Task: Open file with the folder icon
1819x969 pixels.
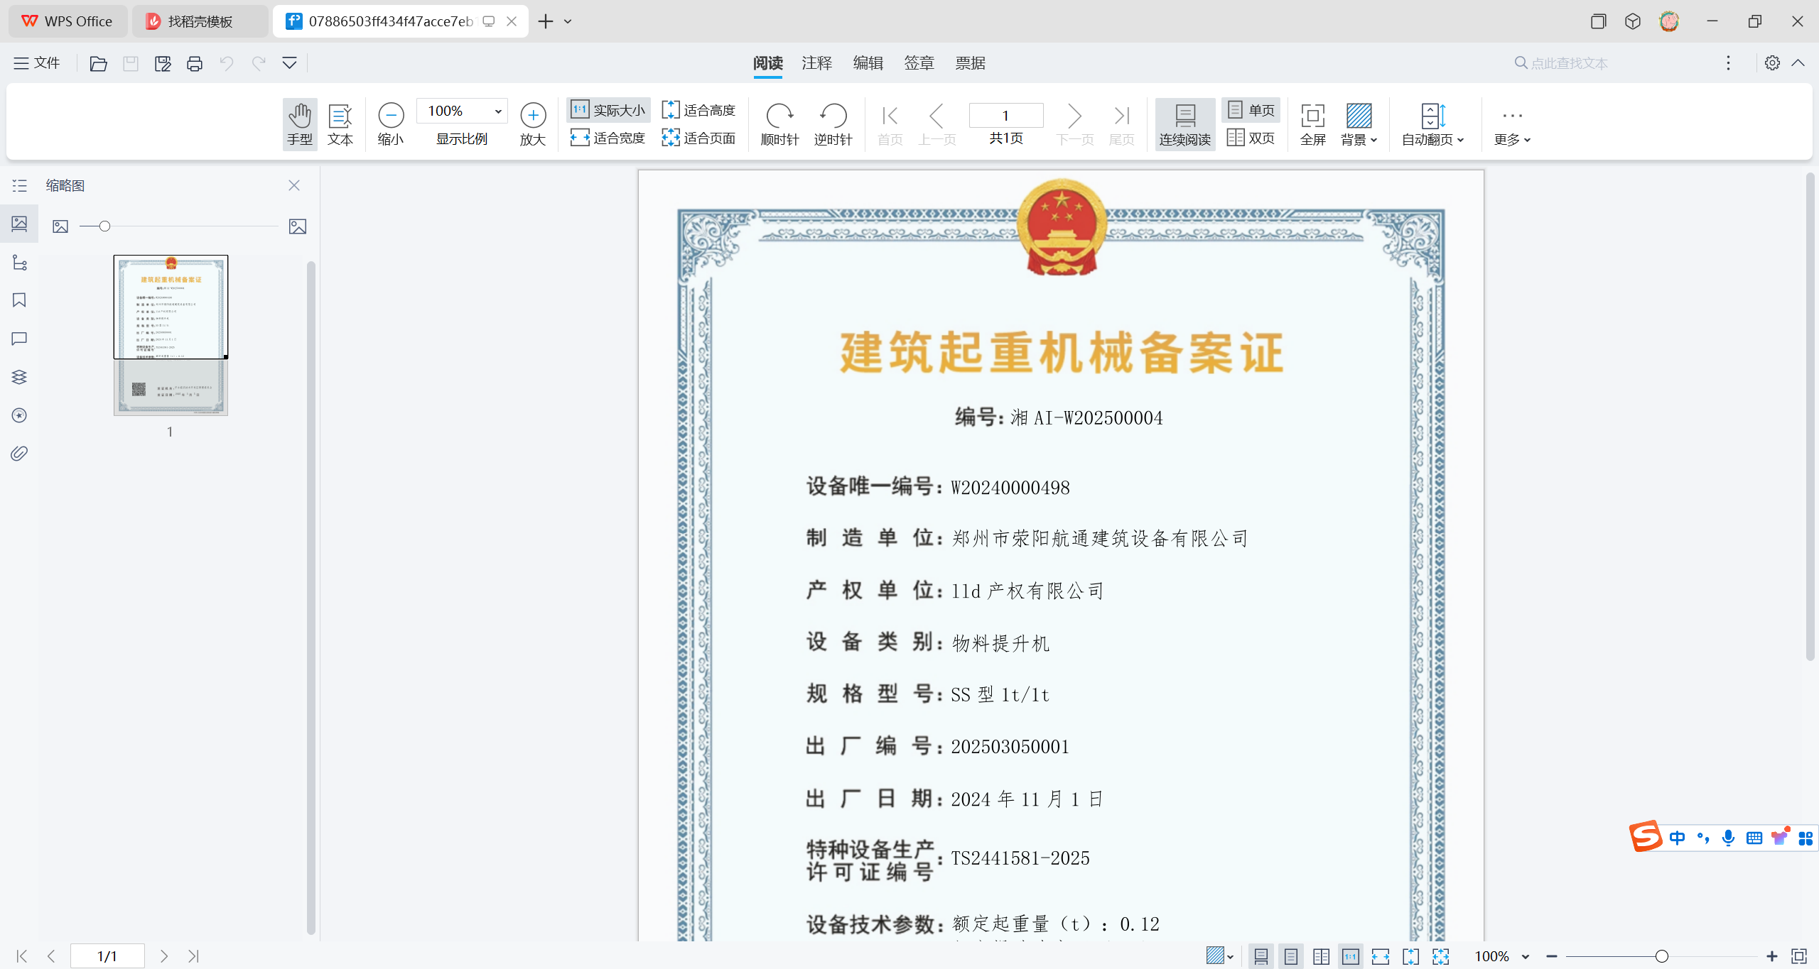Action: click(x=98, y=63)
